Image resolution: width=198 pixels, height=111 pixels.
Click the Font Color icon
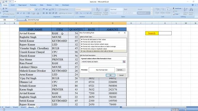(38, 13)
